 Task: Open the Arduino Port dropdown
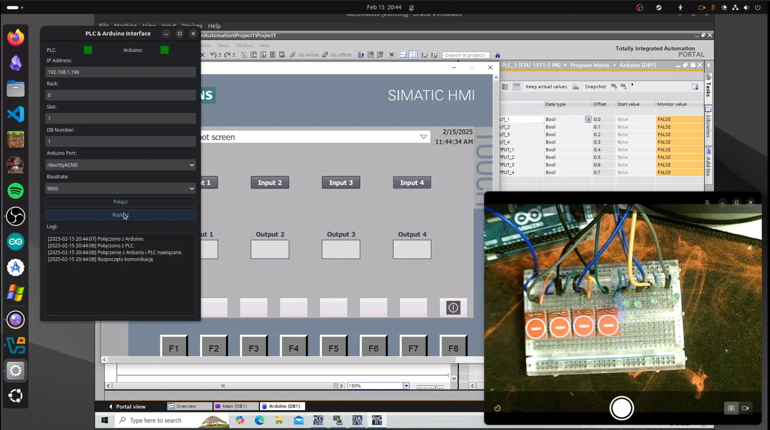coord(120,165)
